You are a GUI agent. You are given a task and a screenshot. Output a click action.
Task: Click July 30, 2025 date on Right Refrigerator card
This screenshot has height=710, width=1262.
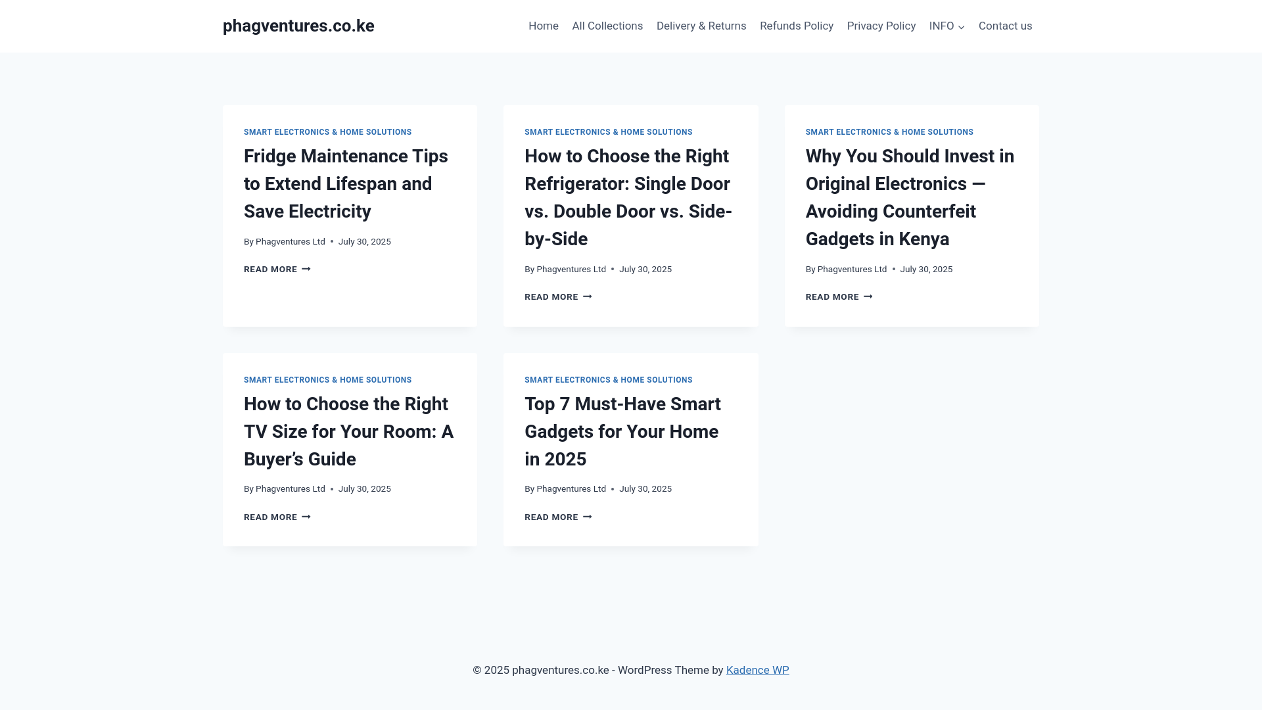tap(645, 269)
